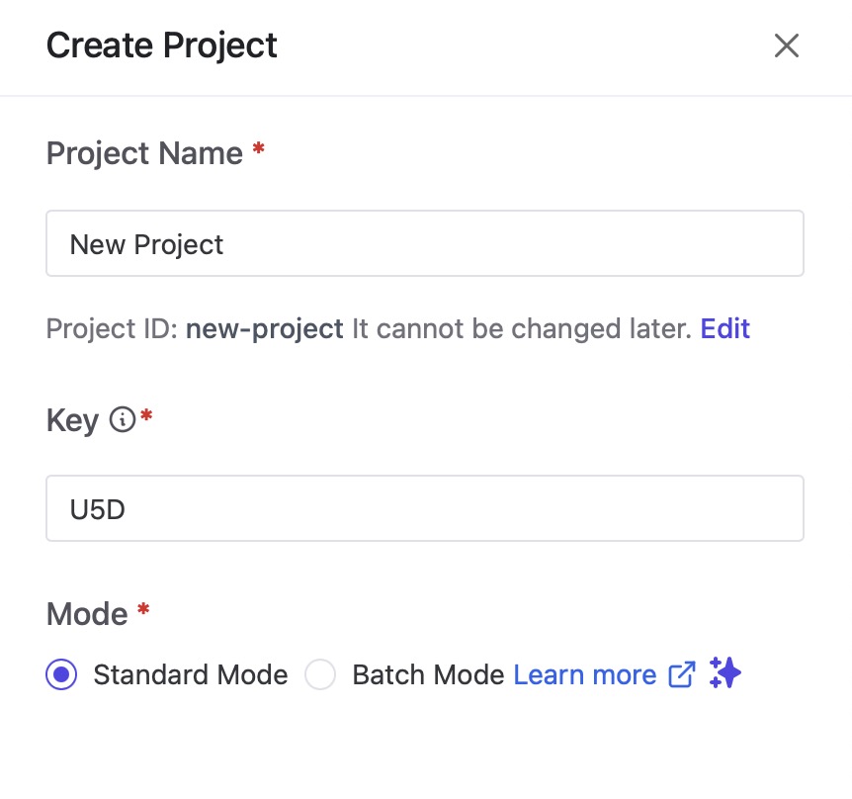Image resolution: width=852 pixels, height=799 pixels.
Task: Click the Create Project dialog title
Action: coord(160,45)
